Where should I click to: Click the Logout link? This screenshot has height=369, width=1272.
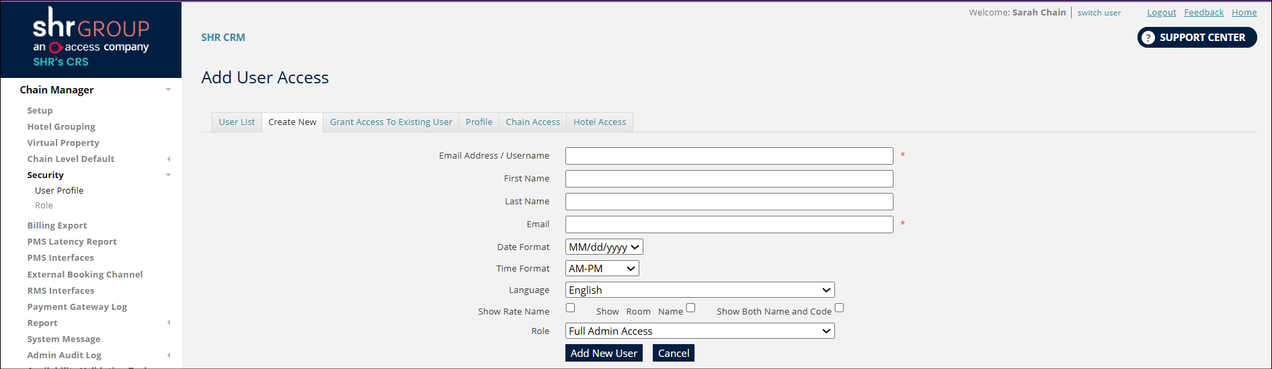click(1161, 12)
